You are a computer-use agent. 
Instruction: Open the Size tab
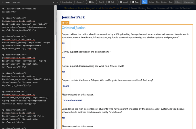coord(158,2)
